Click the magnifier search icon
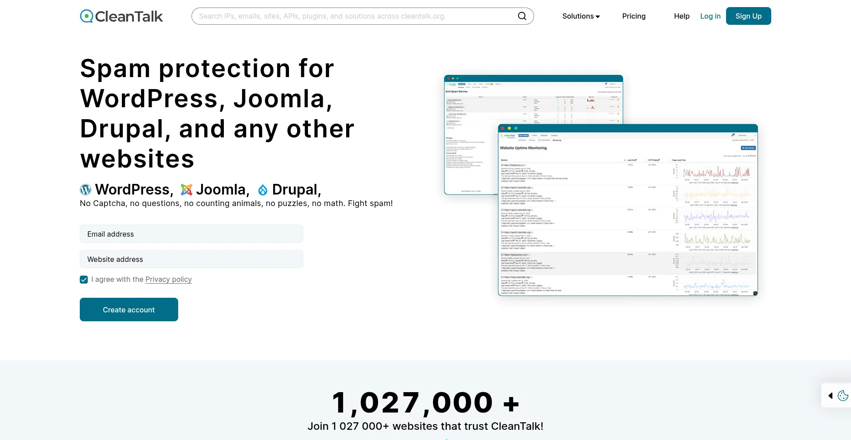The height and width of the screenshot is (440, 851). pyautogui.click(x=522, y=16)
